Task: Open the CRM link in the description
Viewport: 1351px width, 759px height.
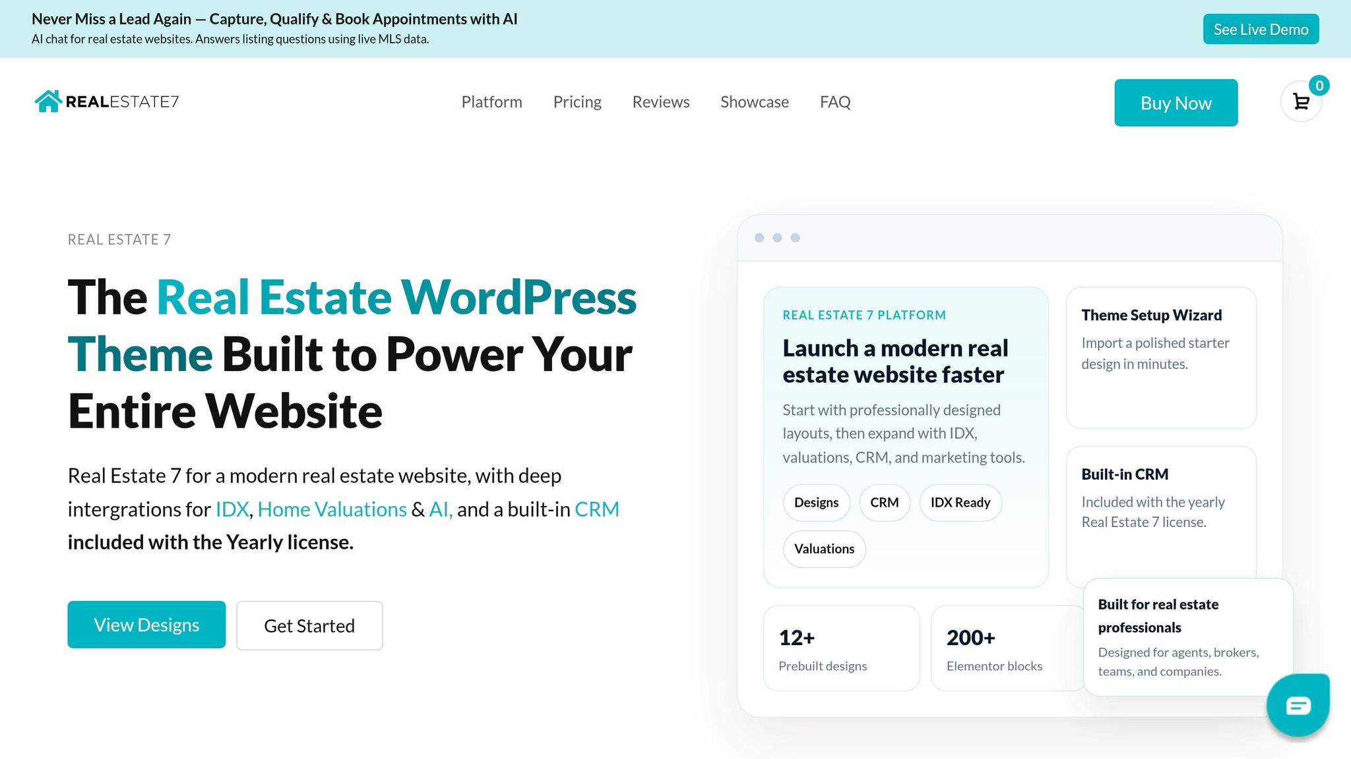Action: coord(597,509)
